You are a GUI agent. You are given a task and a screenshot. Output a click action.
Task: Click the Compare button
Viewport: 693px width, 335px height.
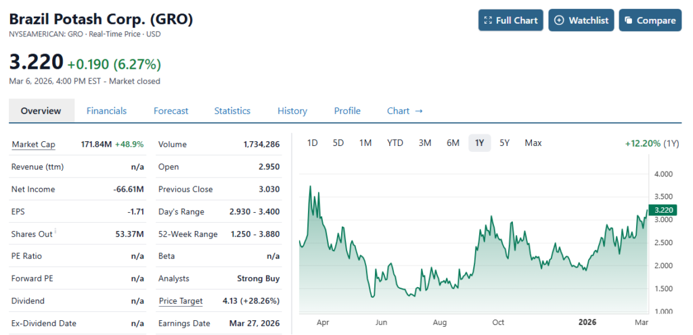[650, 20]
